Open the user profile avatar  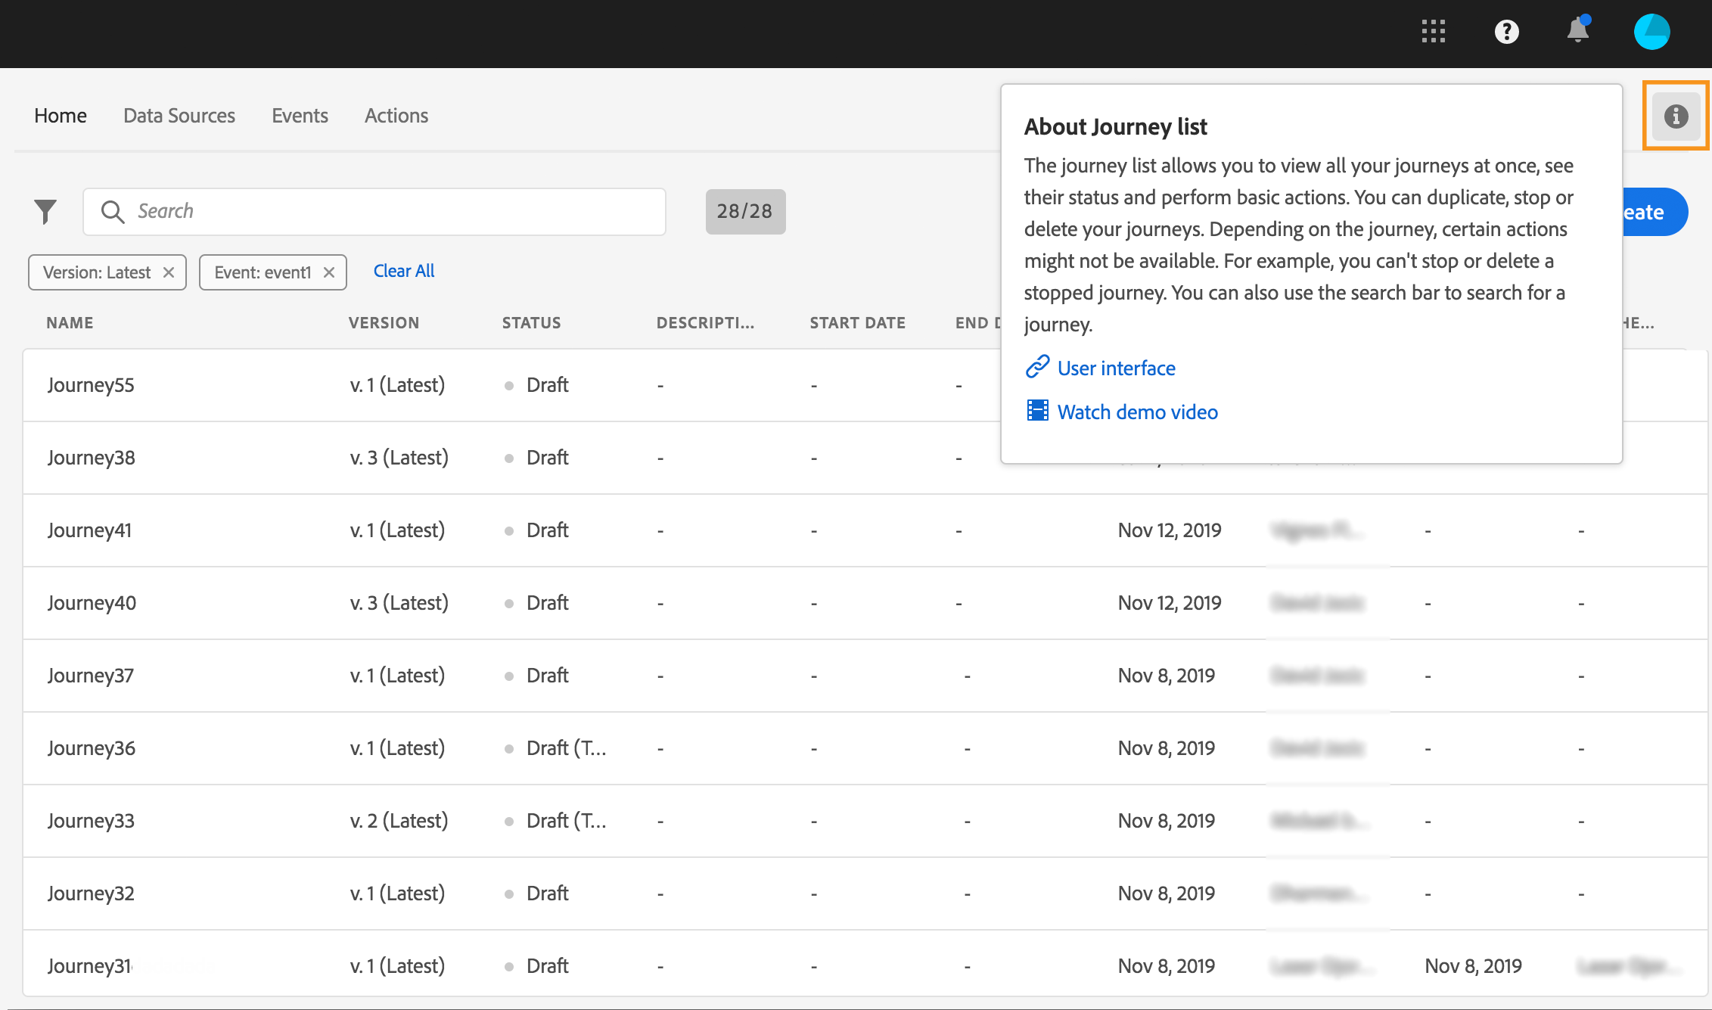pos(1651,32)
